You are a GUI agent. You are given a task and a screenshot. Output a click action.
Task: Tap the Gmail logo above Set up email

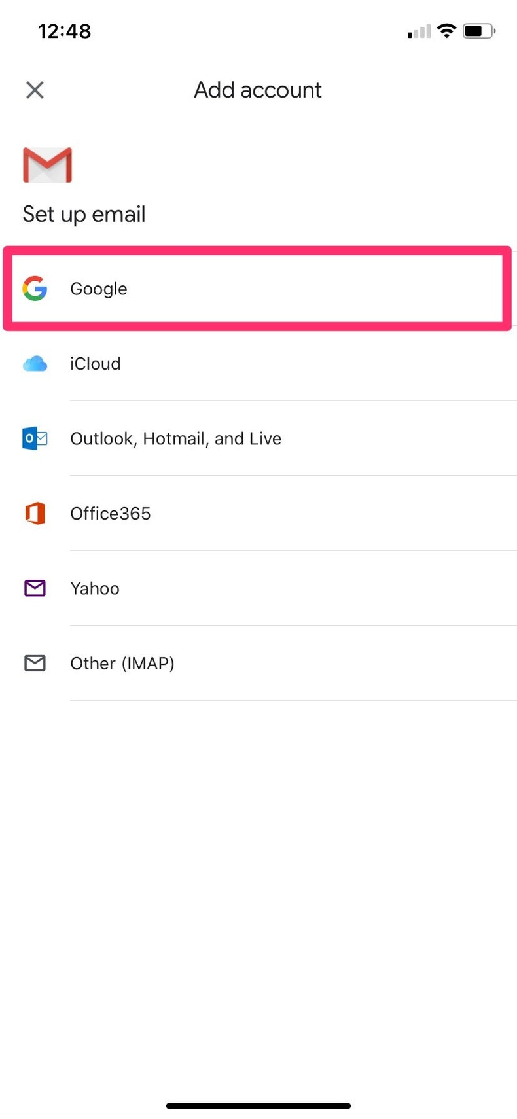pyautogui.click(x=47, y=164)
